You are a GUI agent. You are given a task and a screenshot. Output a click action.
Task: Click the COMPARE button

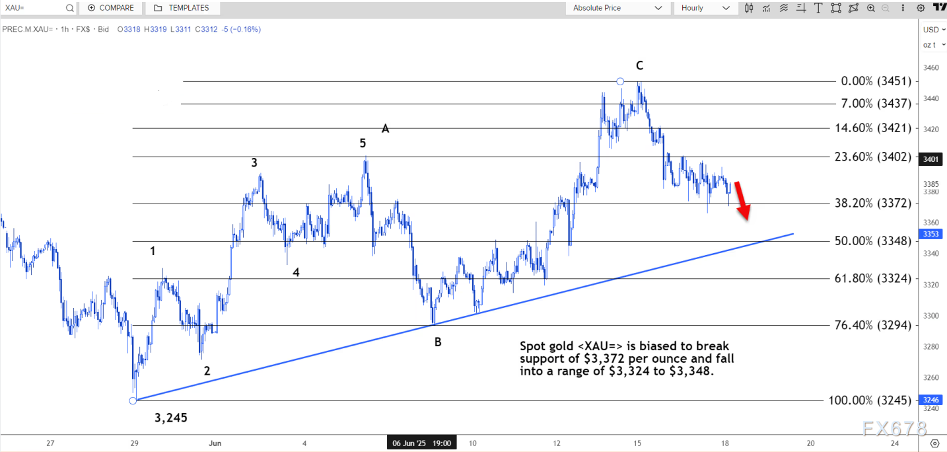coord(110,8)
